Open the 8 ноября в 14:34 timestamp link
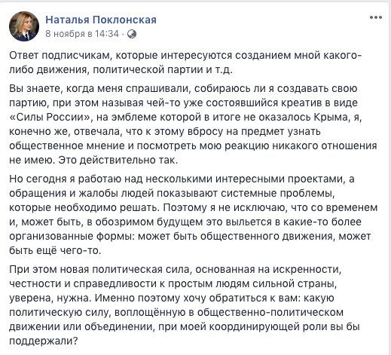391x355 pixels. (82, 34)
